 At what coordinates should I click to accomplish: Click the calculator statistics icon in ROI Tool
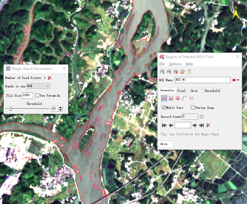[x=189, y=72]
